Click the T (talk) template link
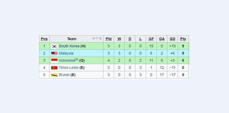Viewport: 229px width, 113px height. (97, 39)
